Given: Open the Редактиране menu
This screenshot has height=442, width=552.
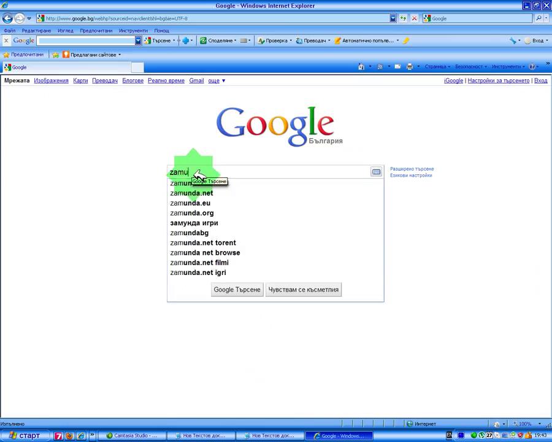Looking at the screenshot, I should click(x=36, y=30).
